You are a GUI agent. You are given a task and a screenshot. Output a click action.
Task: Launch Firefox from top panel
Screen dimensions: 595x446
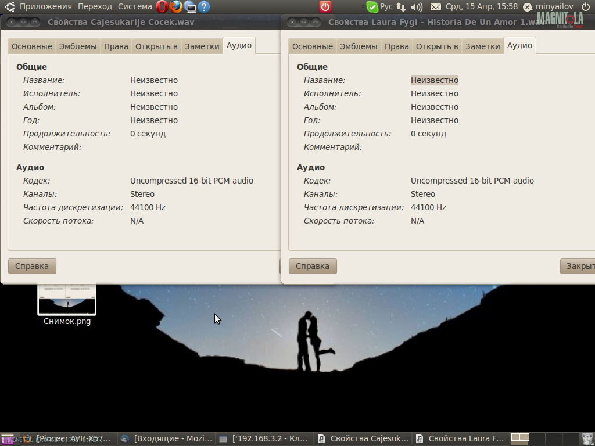pyautogui.click(x=176, y=7)
